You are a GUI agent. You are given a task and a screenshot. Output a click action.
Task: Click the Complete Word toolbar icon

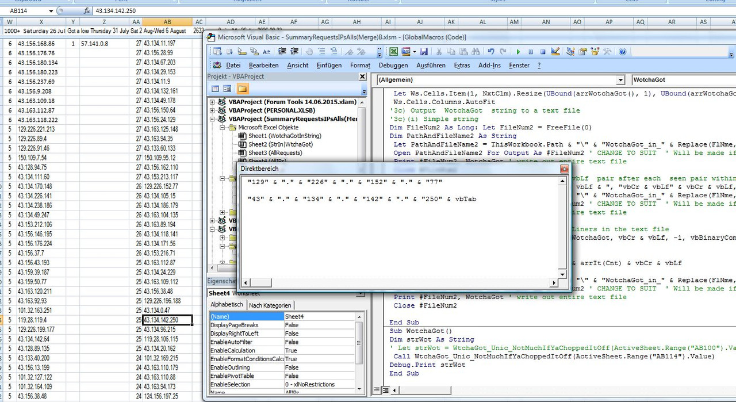[x=267, y=52]
